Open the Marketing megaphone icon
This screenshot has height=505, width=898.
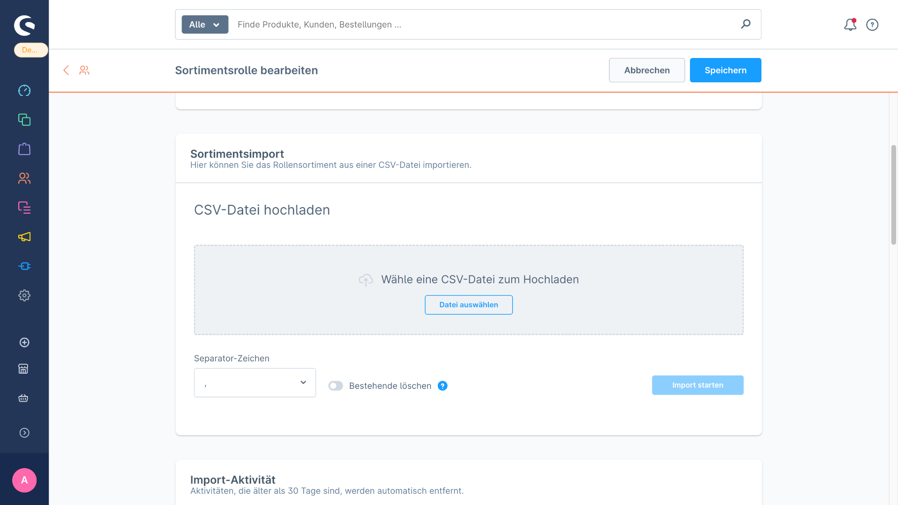tap(24, 237)
